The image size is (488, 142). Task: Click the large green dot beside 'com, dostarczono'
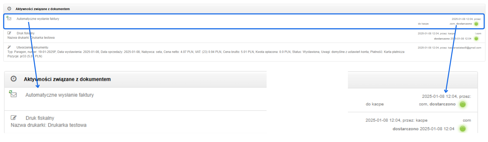(x=463, y=104)
